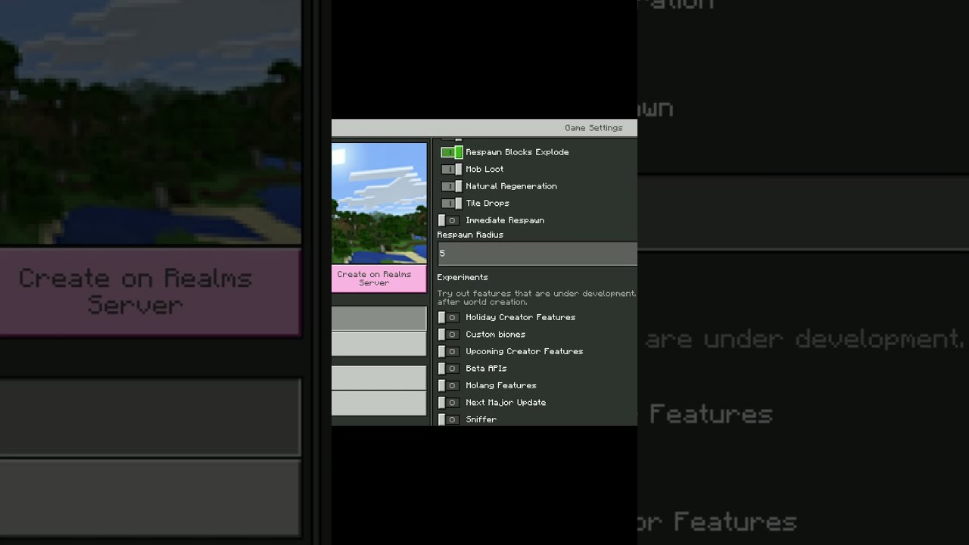The height and width of the screenshot is (545, 969).
Task: Enable the Sniffer experiment toggle
Action: click(x=449, y=419)
